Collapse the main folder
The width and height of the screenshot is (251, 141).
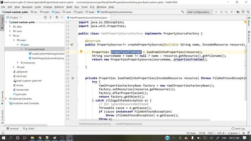click(x=14, y=40)
